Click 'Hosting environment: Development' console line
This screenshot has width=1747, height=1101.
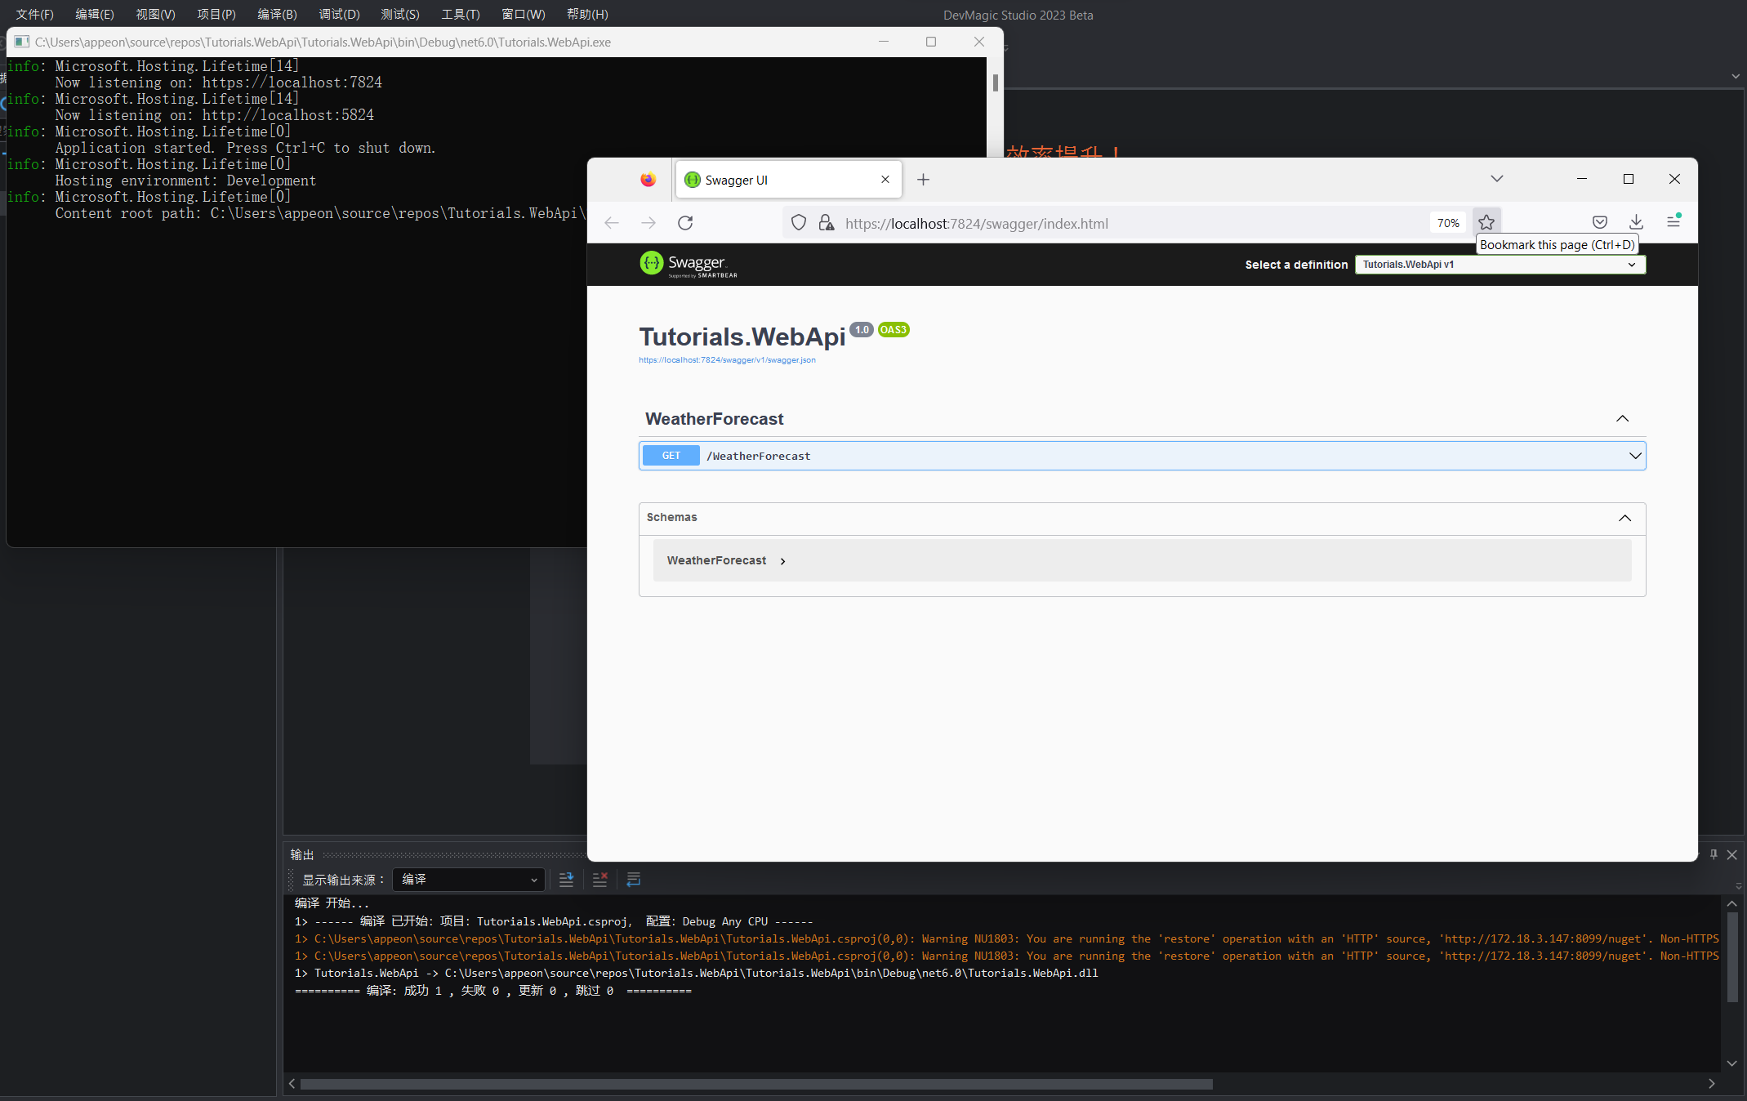185,181
